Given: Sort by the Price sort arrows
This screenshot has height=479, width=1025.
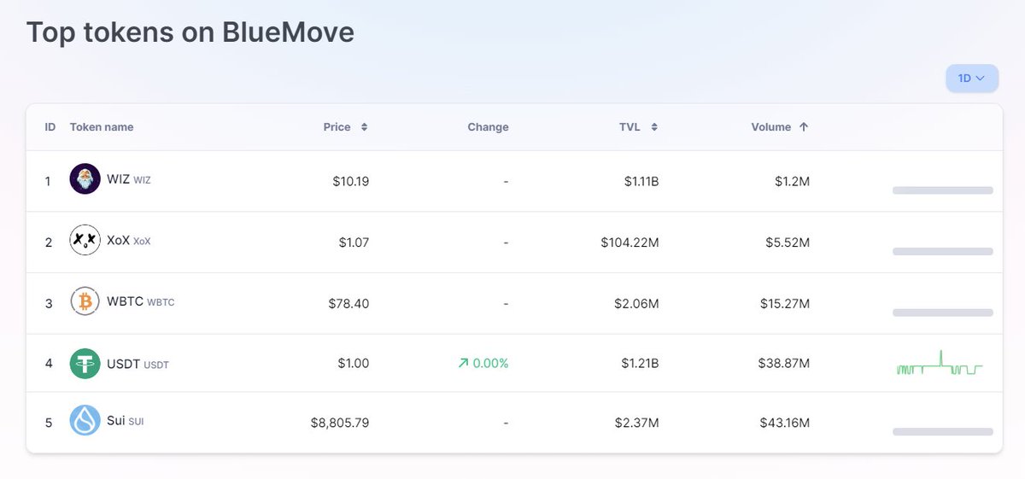Looking at the screenshot, I should pos(364,127).
